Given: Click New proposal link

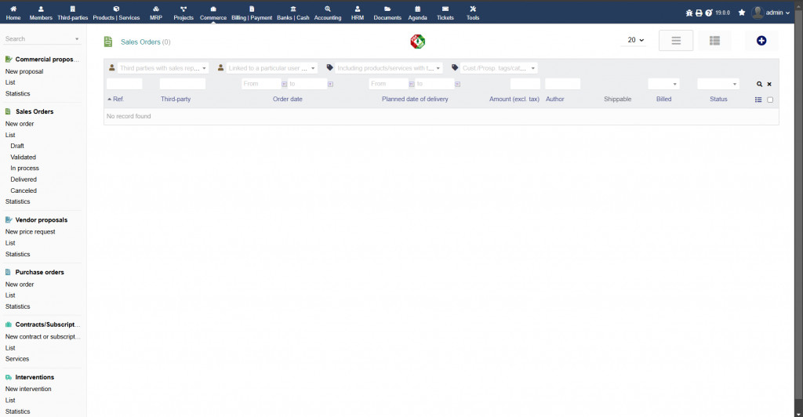Looking at the screenshot, I should 24,71.
